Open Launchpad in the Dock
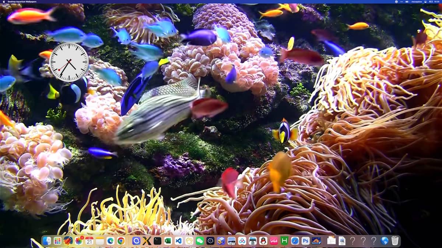This screenshot has height=248, width=442. pyautogui.click(x=57, y=241)
